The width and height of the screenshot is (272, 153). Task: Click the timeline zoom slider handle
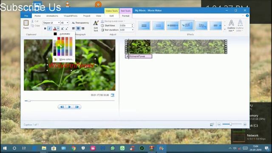[230, 124]
